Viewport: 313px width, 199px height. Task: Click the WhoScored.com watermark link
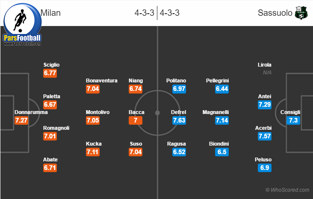tap(287, 190)
